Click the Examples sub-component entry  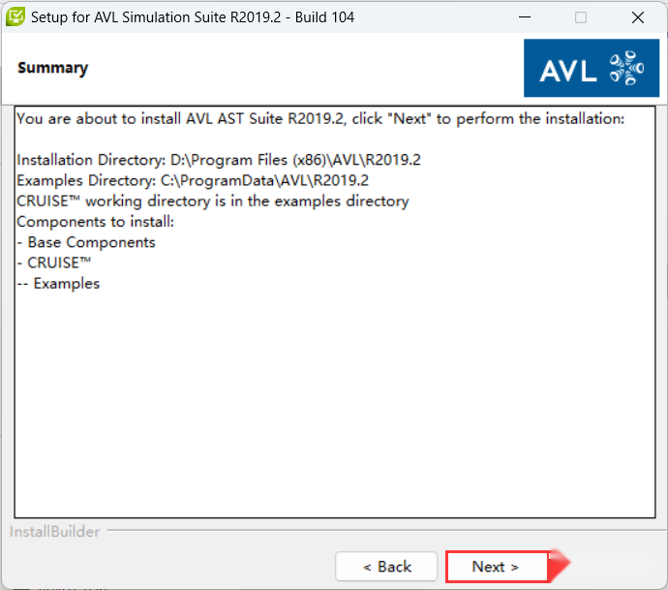[x=58, y=284]
